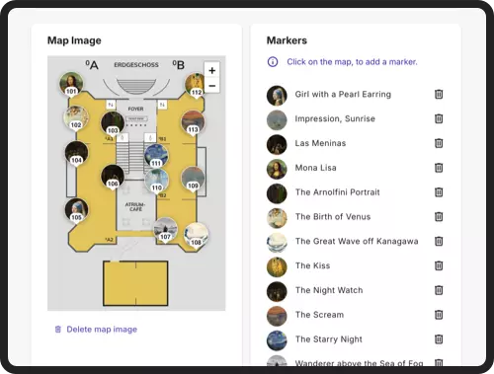
Task: Delete The Great Wave off Kanagawa marker
Action: 439,241
